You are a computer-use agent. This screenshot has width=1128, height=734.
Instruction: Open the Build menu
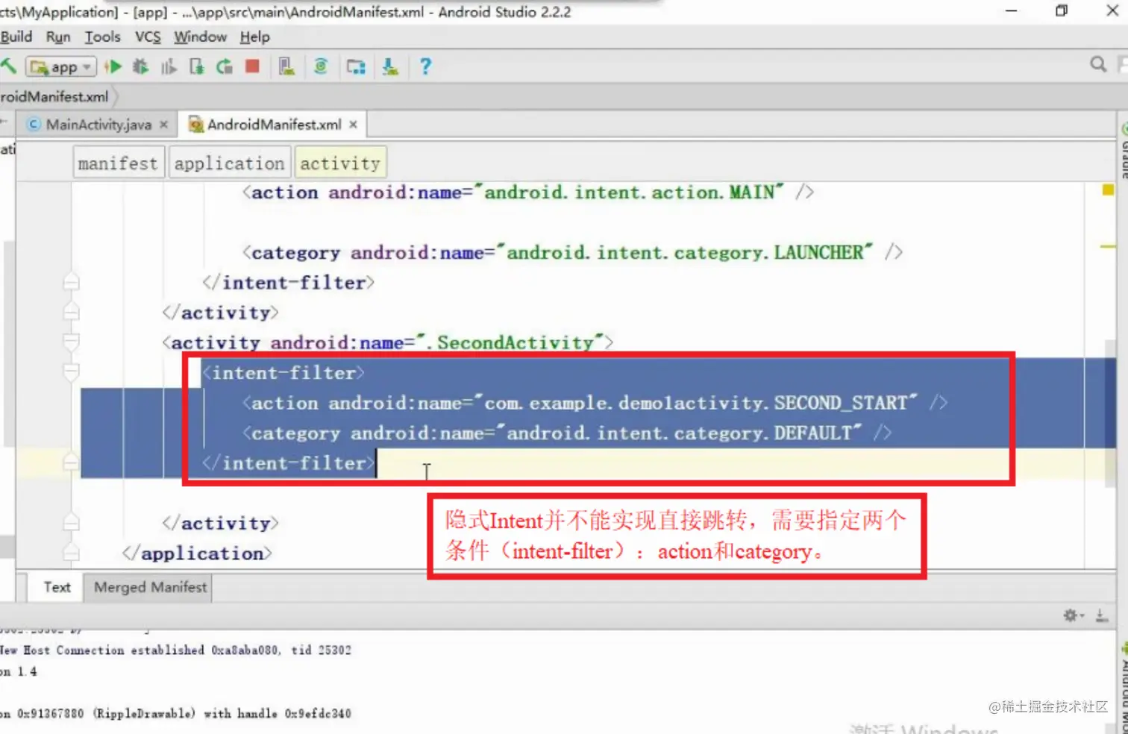pyautogui.click(x=16, y=37)
